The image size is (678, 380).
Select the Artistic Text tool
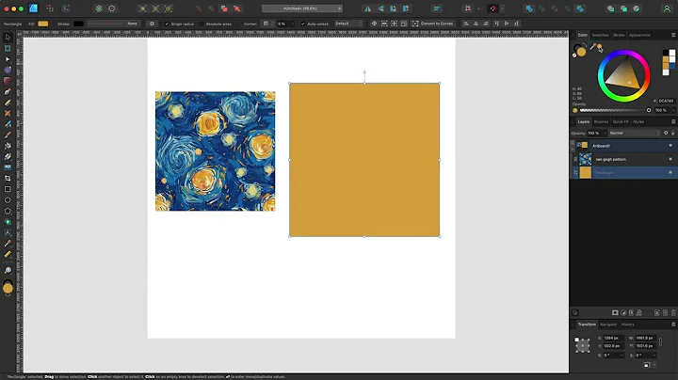[8, 232]
